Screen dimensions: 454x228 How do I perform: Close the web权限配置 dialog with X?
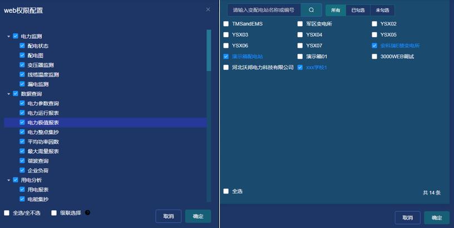tap(208, 9)
